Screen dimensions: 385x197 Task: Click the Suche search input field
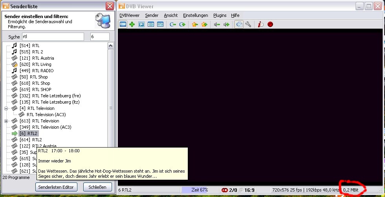[53, 36]
